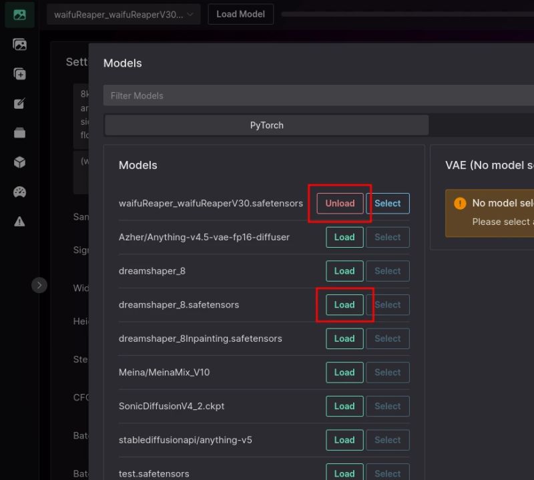
Task: Load the SonicDiffusionV4_2.ckpt model
Action: [344, 406]
